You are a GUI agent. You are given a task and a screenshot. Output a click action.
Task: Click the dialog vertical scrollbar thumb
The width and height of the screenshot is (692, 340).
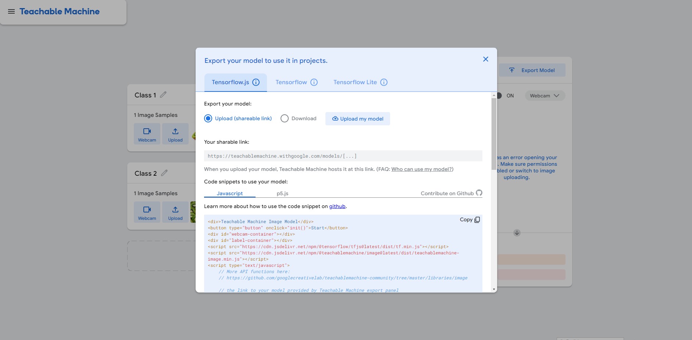(494, 134)
